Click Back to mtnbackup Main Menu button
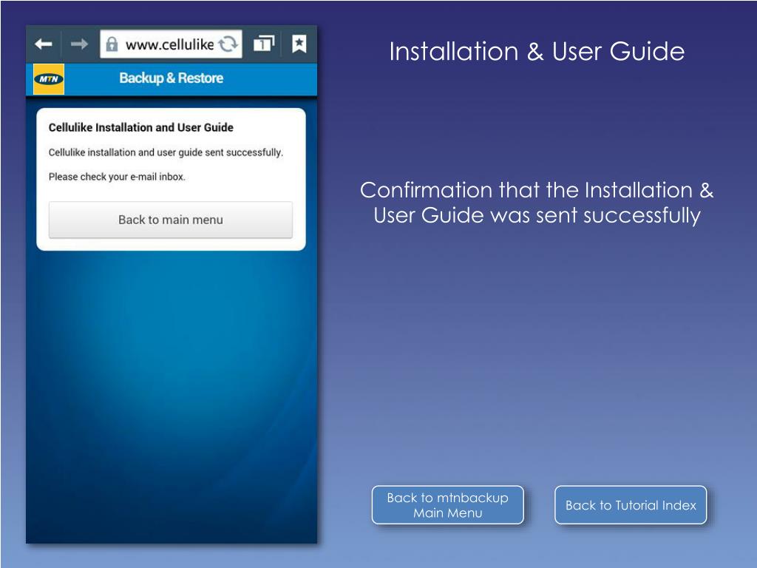This screenshot has width=757, height=568. [x=447, y=504]
